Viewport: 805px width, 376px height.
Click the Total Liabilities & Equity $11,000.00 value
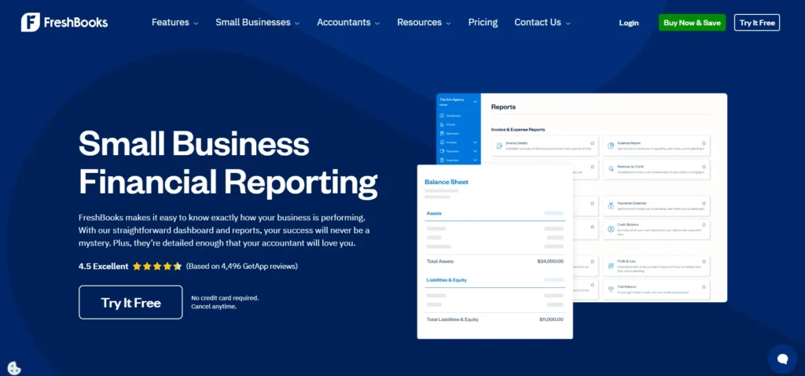[551, 319]
